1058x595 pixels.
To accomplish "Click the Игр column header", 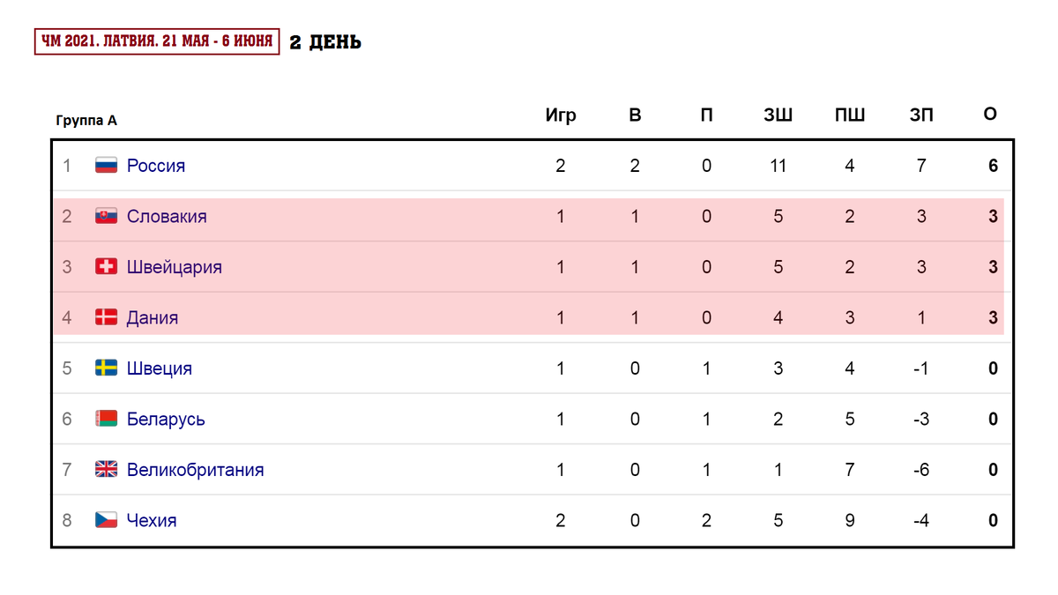I will coord(561,115).
